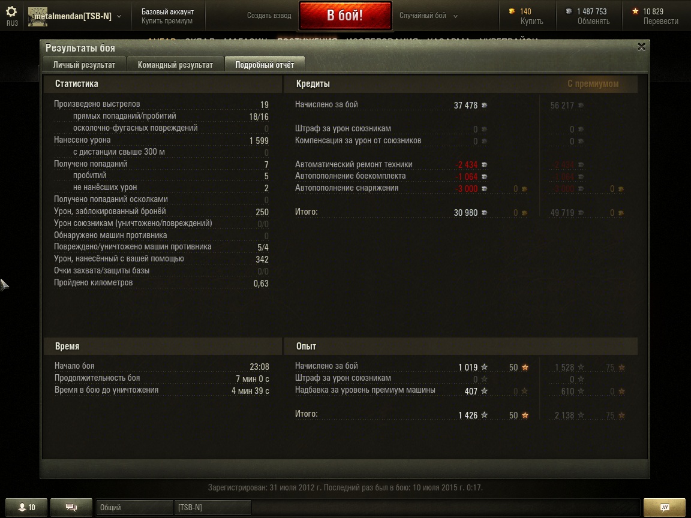Click the player avatar thumbnail
This screenshot has width=691, height=518.
pyautogui.click(x=37, y=17)
